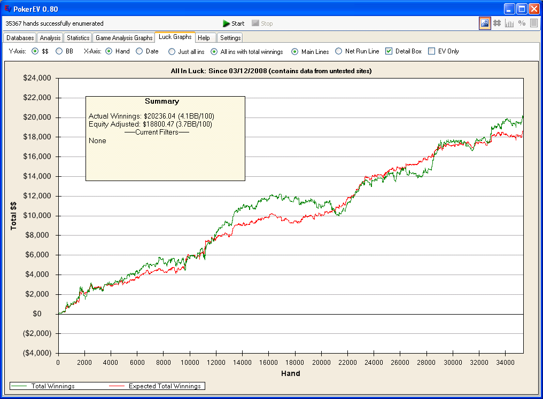This screenshot has width=543, height=399.
Task: Click the text list report icon
Action: 534,23
